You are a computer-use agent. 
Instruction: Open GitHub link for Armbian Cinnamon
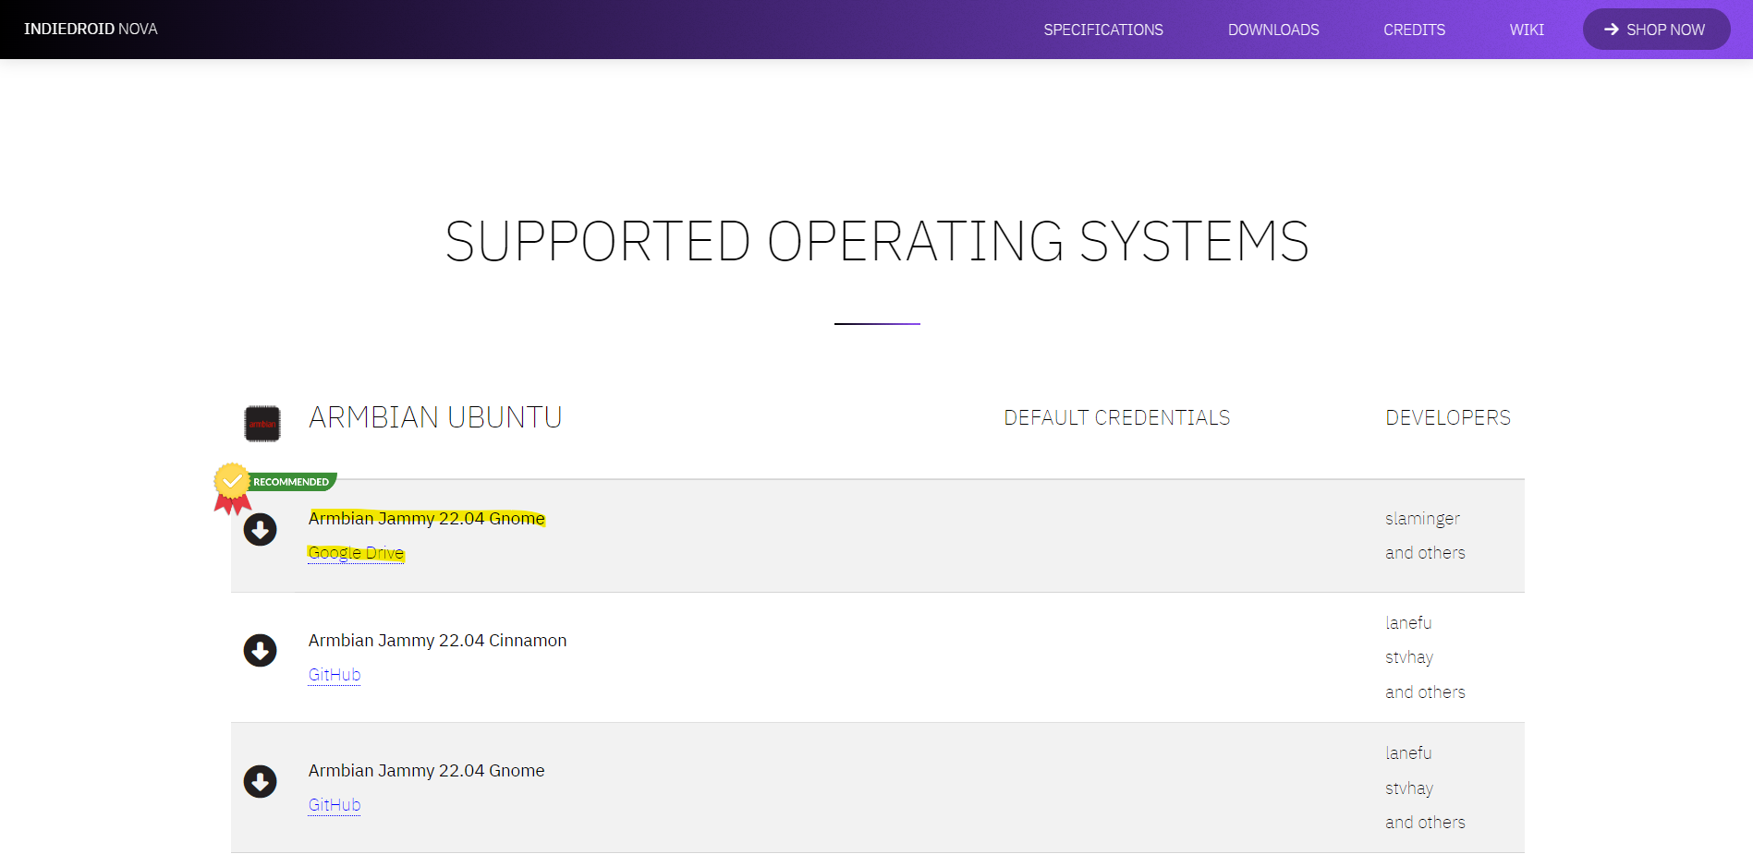pyautogui.click(x=335, y=675)
